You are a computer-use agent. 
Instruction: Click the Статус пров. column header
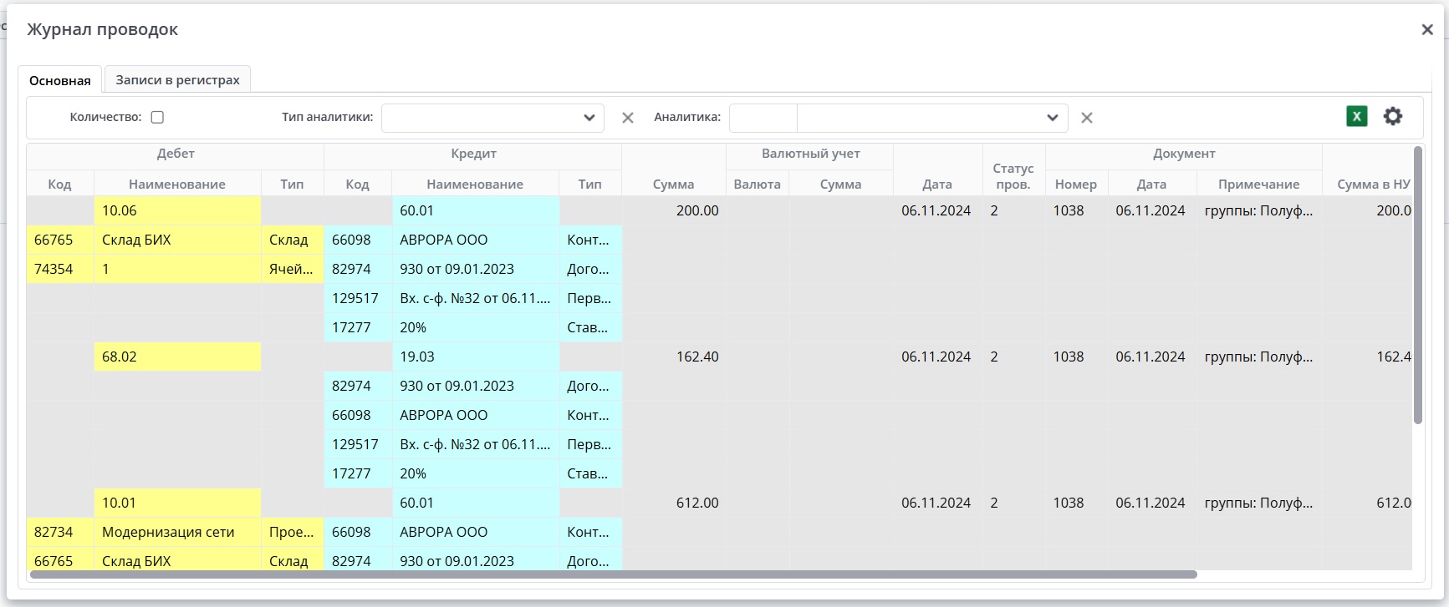point(1013,176)
